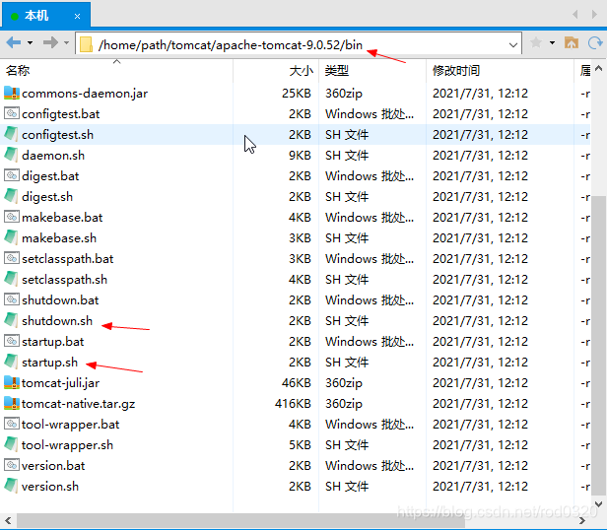Click the 416KB size cell
Viewport: 607px width, 530px height.
(293, 403)
